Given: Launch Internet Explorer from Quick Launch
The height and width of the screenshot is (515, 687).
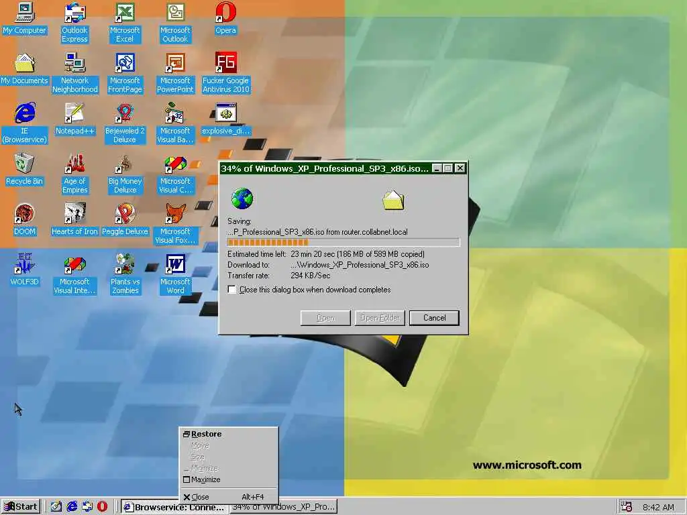Looking at the screenshot, I should tap(72, 507).
